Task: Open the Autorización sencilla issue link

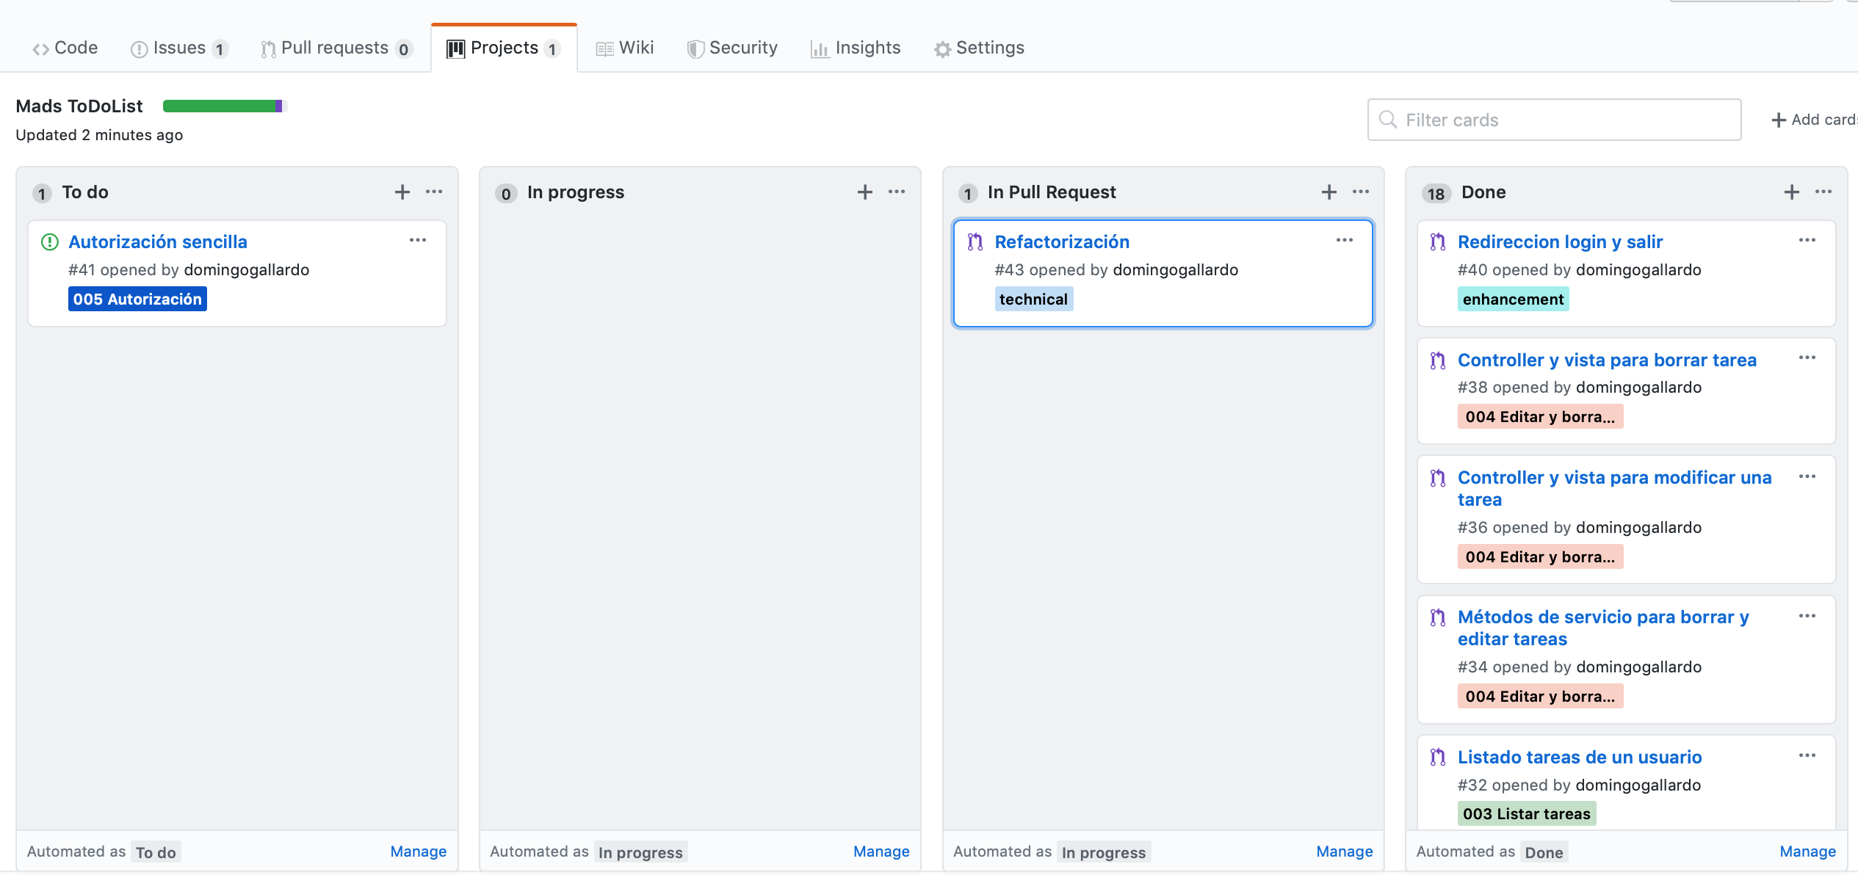Action: [158, 242]
